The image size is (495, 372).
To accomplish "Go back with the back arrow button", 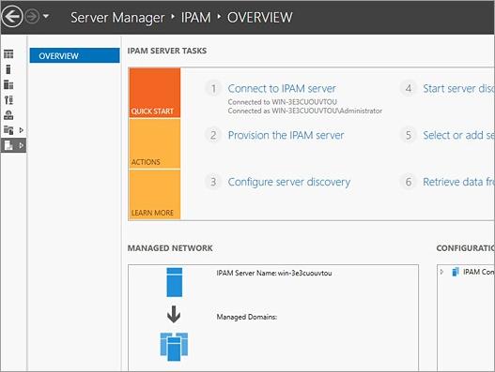I will 11,16.
